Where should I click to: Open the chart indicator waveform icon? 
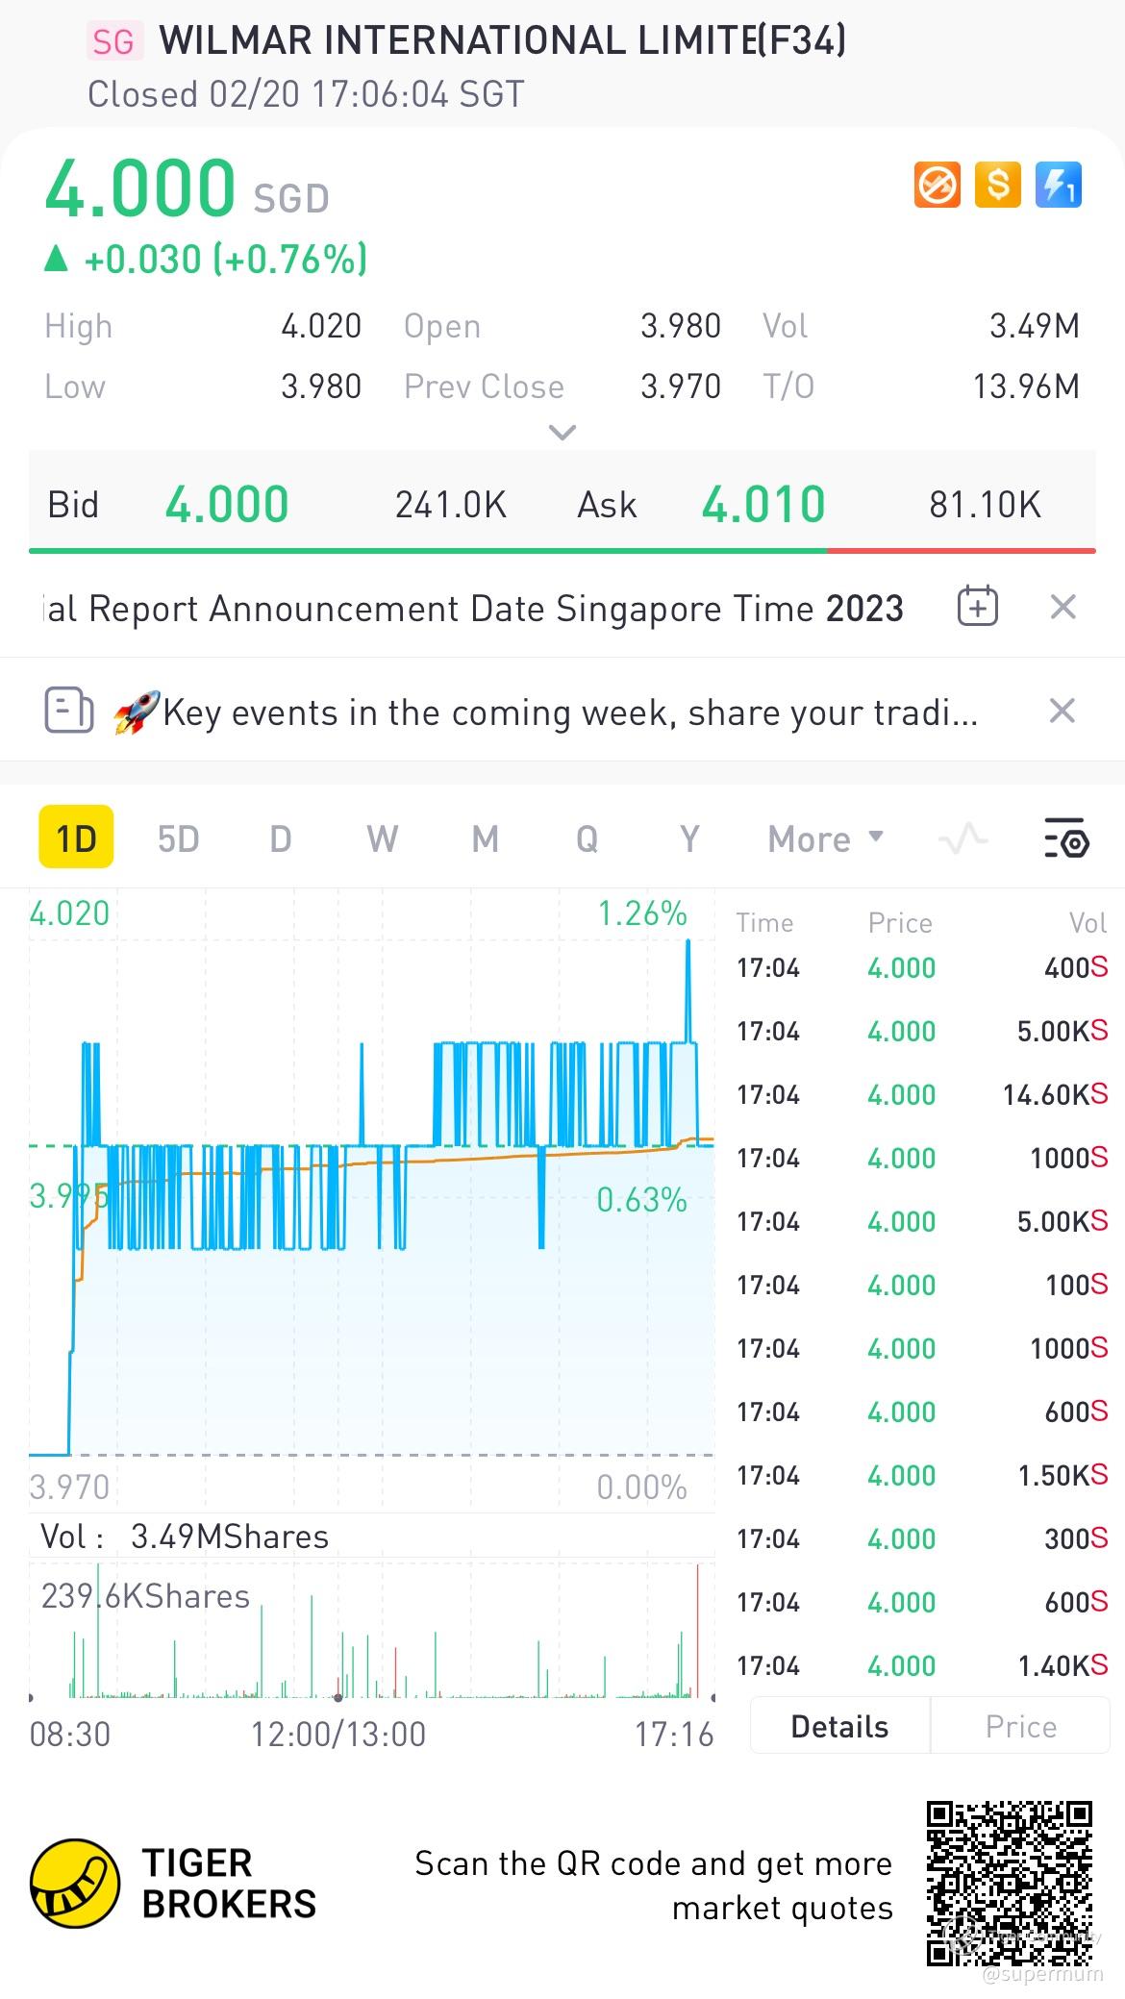962,838
